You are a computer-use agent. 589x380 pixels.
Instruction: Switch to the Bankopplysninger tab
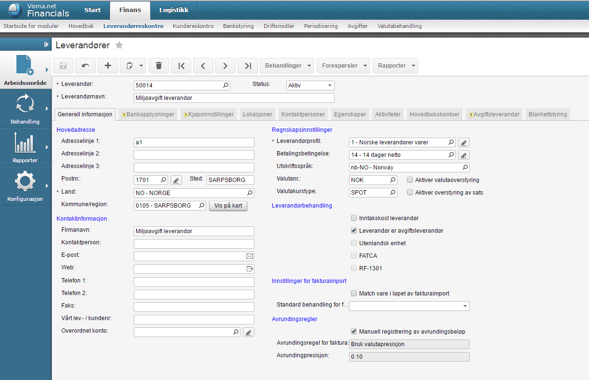(x=148, y=114)
